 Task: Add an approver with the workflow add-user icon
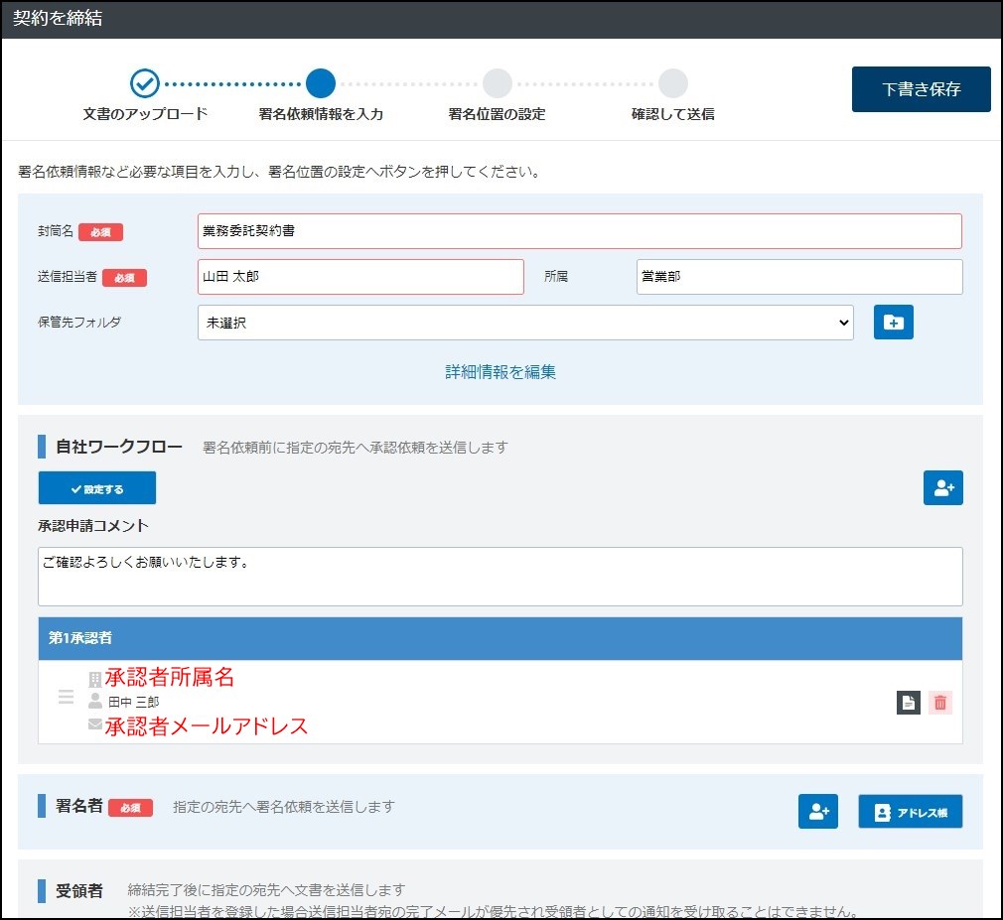click(942, 487)
